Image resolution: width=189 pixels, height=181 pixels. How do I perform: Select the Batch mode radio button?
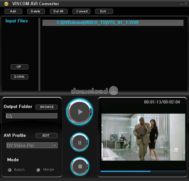10,170
